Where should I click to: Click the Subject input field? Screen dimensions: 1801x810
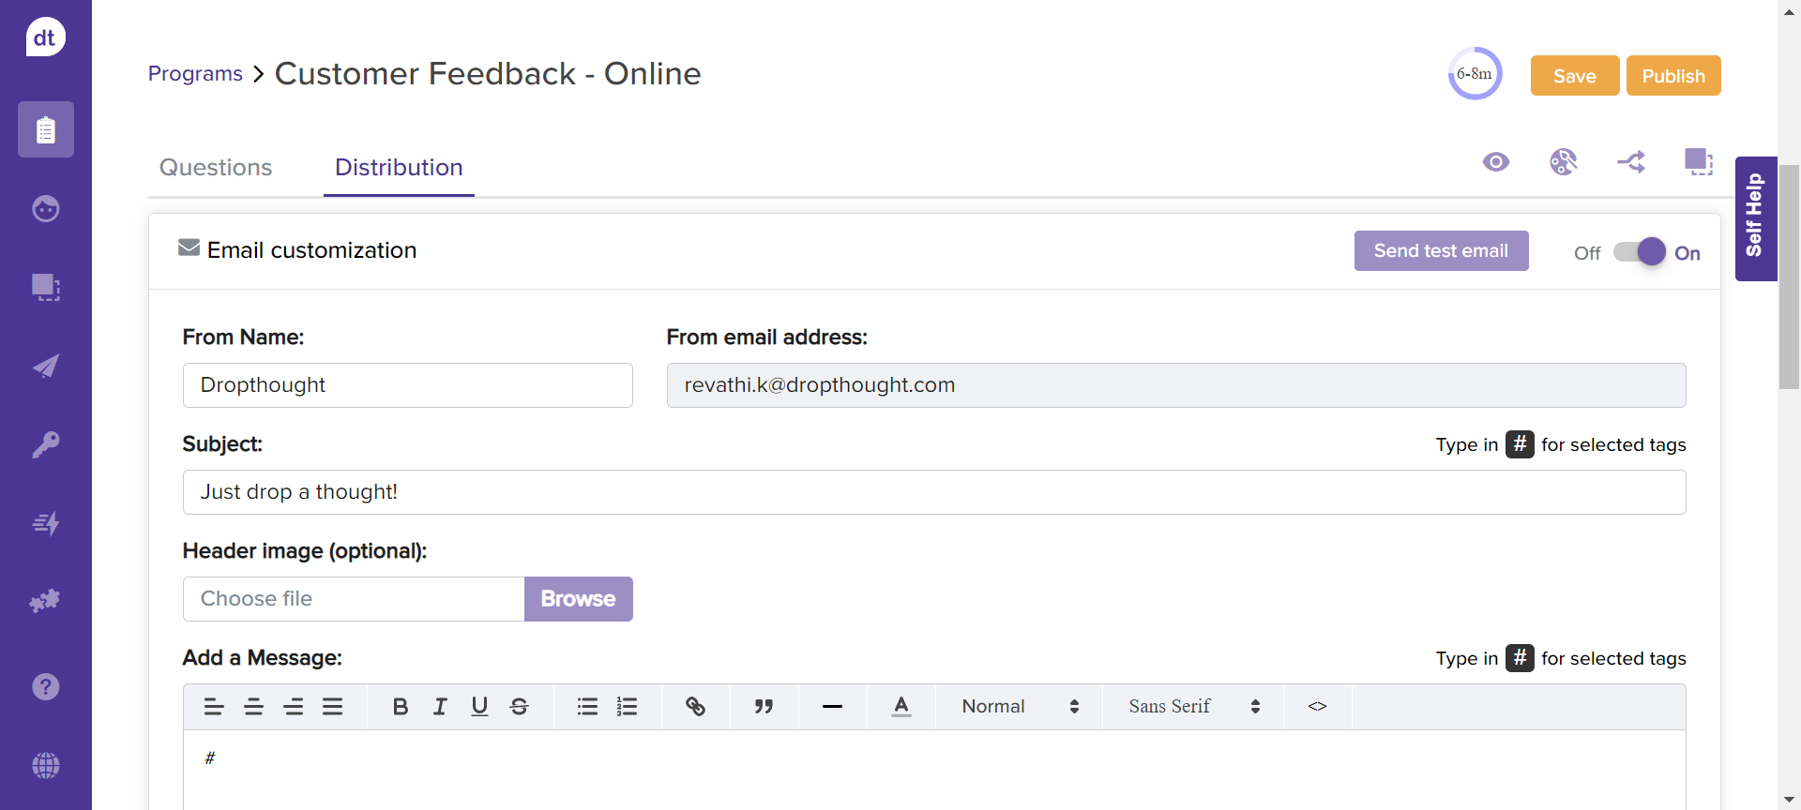[x=933, y=492]
